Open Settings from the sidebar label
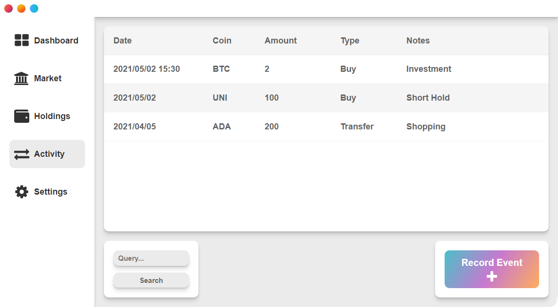The width and height of the screenshot is (558, 307). [x=51, y=192]
